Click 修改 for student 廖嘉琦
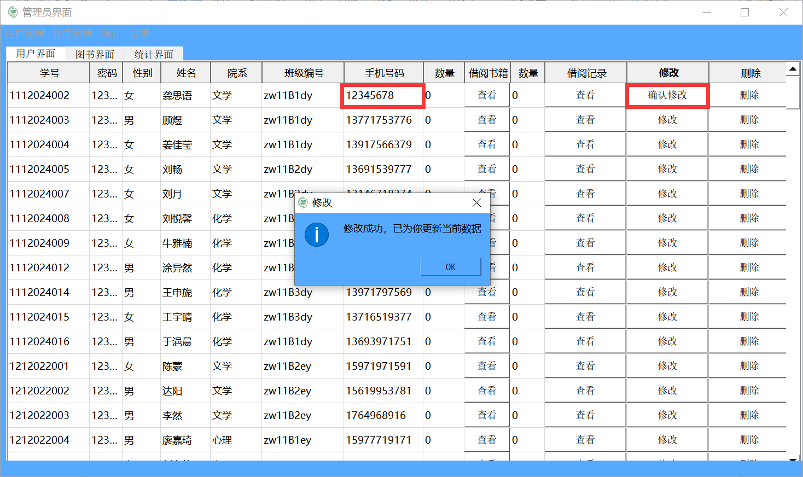The width and height of the screenshot is (803, 477). point(667,440)
